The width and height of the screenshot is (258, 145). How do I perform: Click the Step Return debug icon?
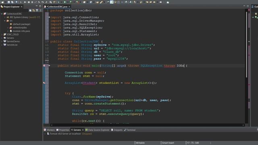click(x=46, y=2)
